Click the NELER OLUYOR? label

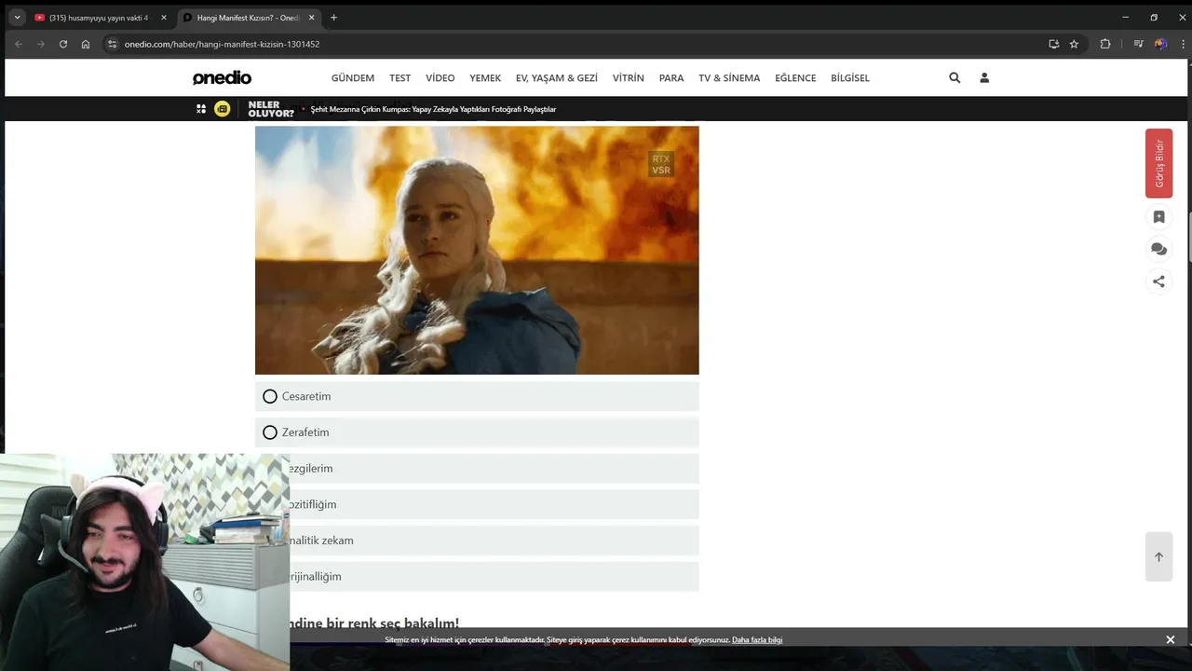[271, 109]
